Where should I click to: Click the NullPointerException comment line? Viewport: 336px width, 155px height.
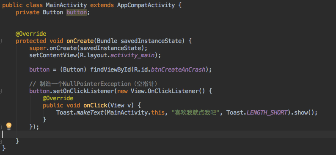(94, 83)
